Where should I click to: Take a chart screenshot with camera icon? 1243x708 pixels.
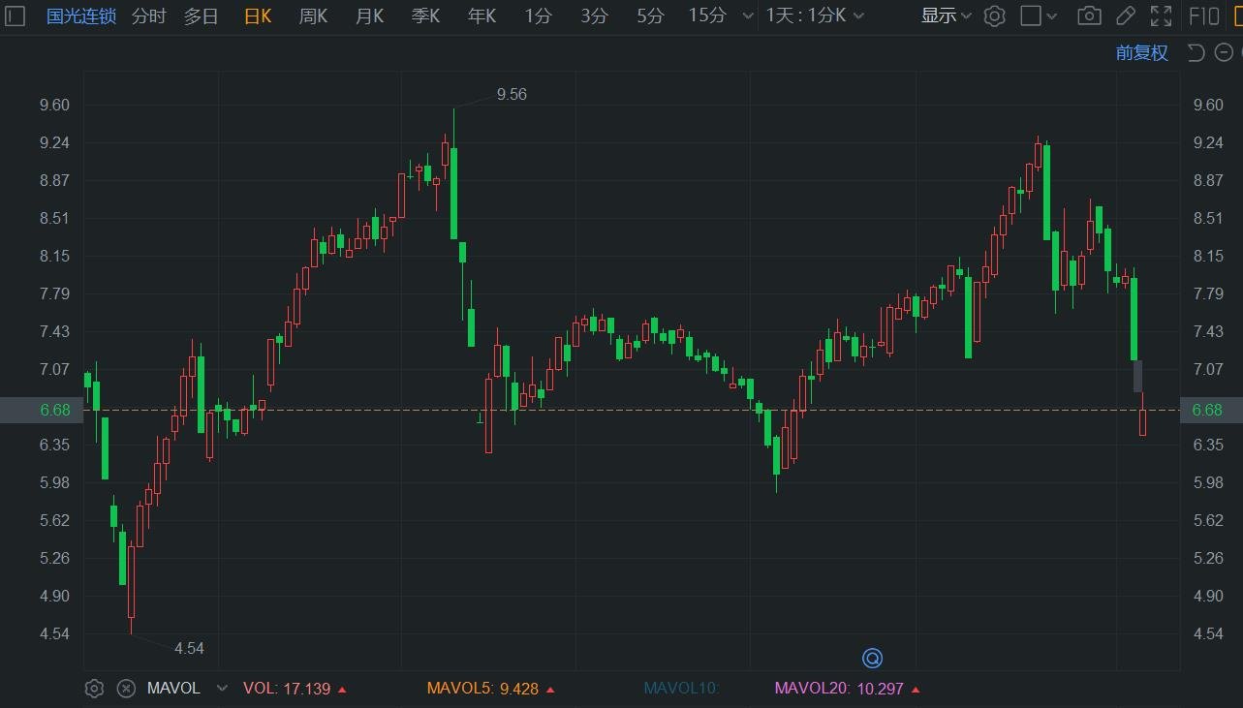pos(1089,15)
